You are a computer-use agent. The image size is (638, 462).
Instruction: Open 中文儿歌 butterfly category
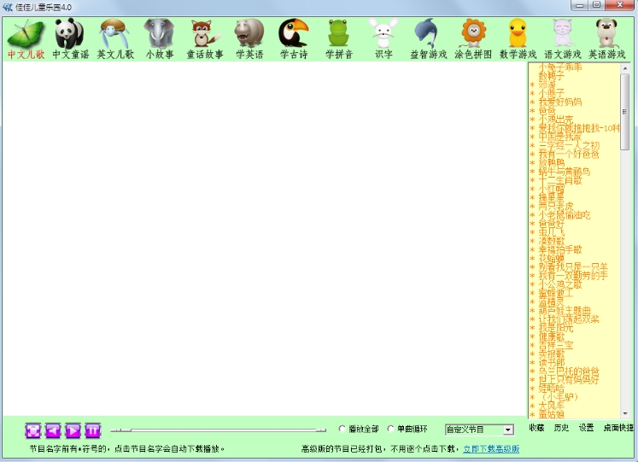[x=26, y=39]
